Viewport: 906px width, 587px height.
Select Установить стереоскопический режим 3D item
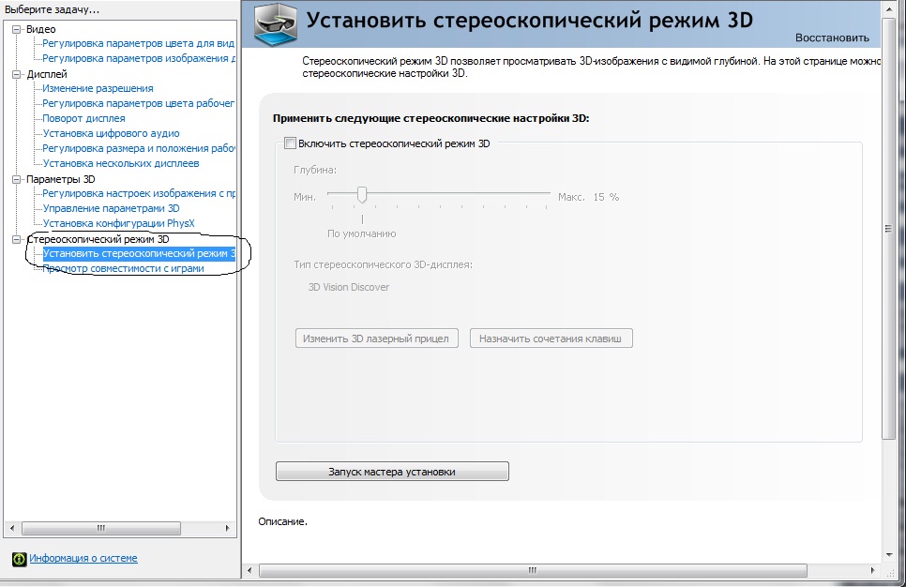tap(139, 253)
